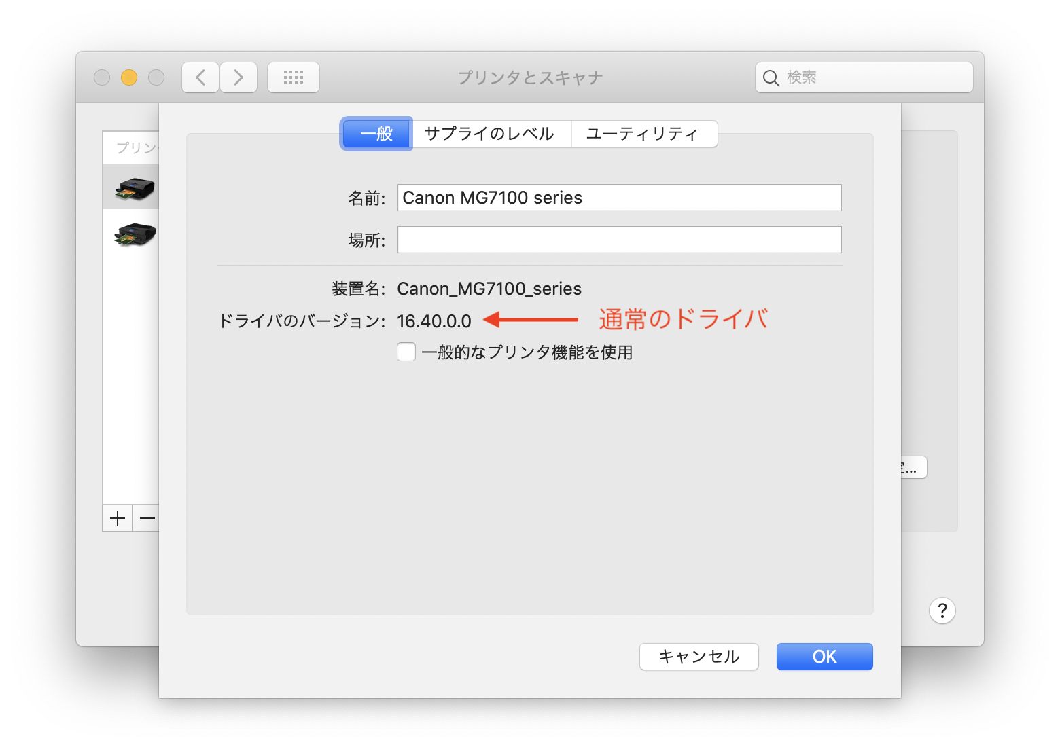Focus the 検索 search field
Viewport: 1060px width, 747px height.
(864, 77)
